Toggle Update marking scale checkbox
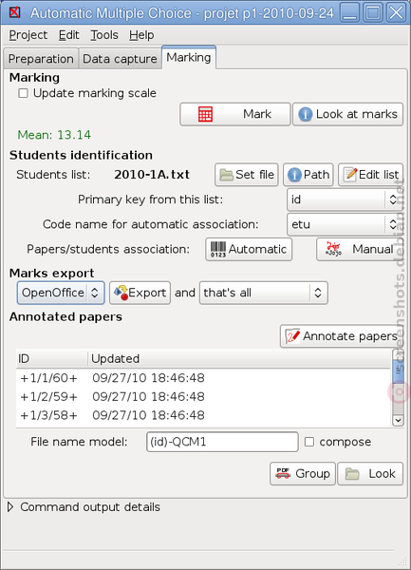 pyautogui.click(x=23, y=93)
